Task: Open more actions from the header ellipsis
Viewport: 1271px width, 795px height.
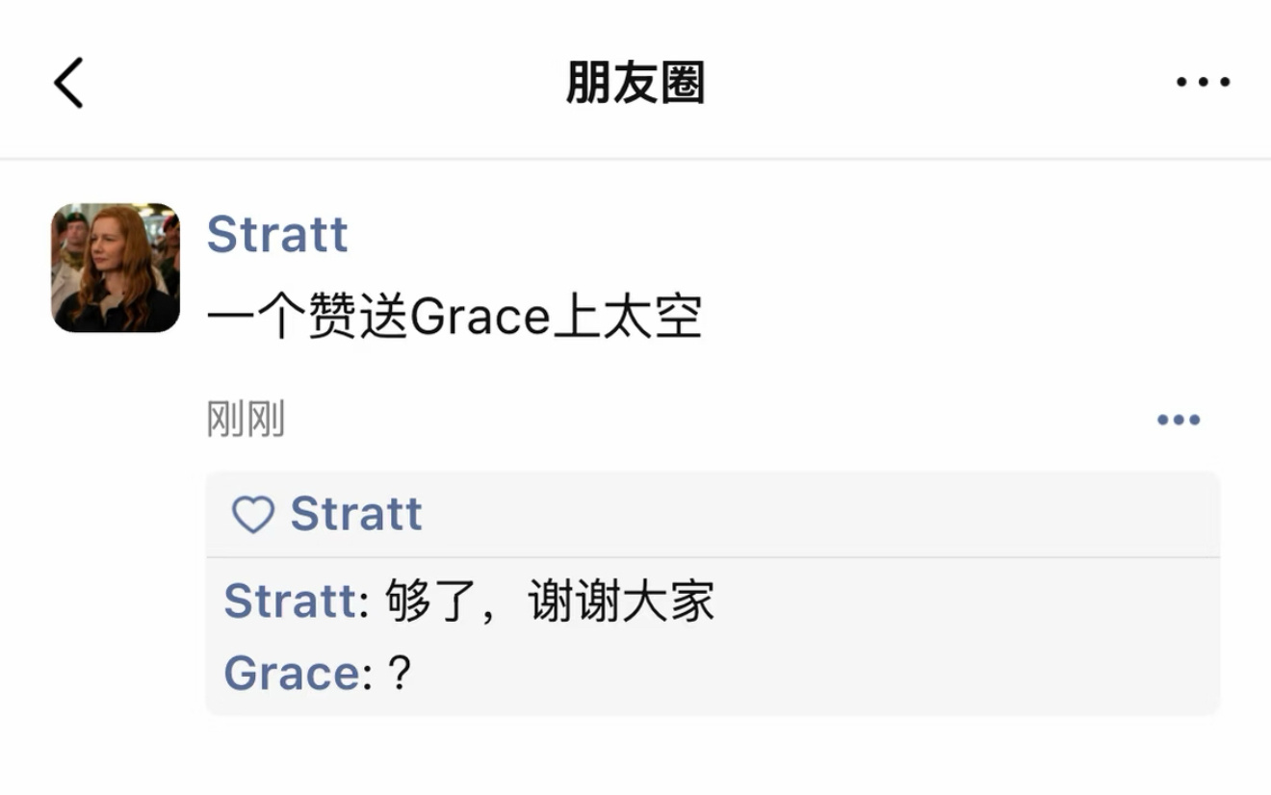Action: coord(1202,82)
